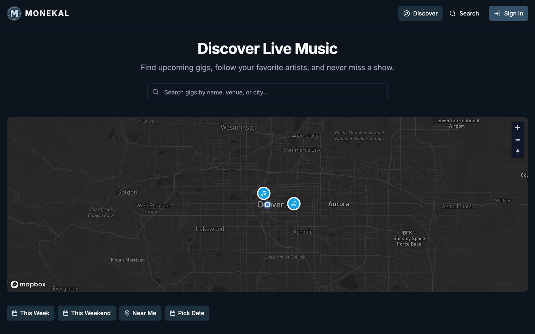Open the Discover page

tap(420, 13)
